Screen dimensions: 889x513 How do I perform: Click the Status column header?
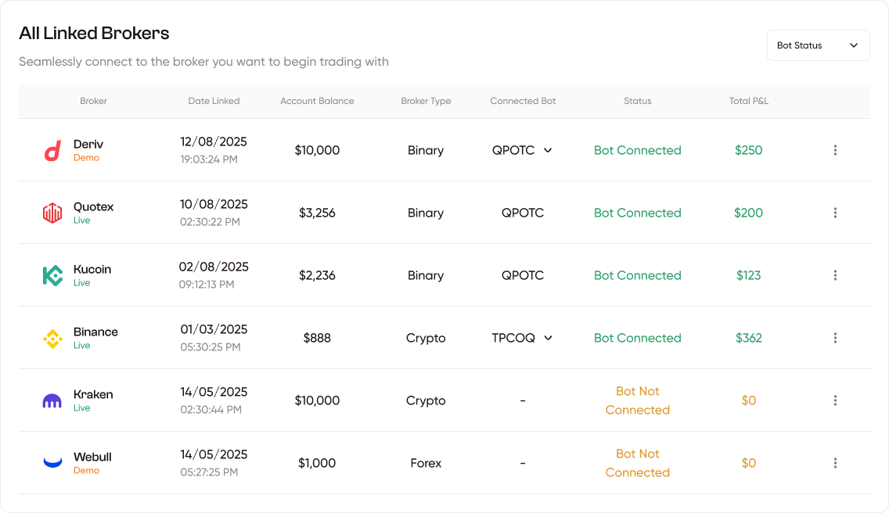(637, 101)
